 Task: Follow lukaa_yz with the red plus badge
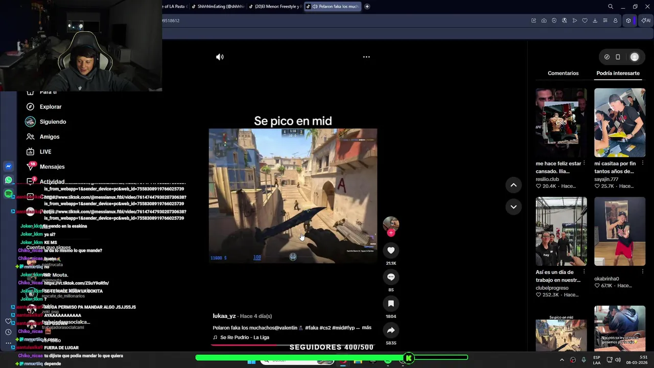(x=391, y=233)
